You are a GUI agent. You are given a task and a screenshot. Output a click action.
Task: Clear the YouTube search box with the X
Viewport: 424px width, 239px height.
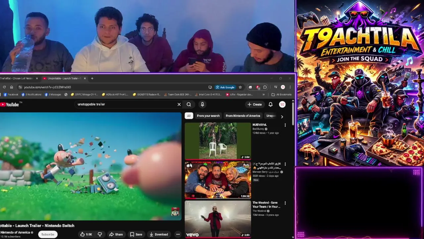click(179, 104)
